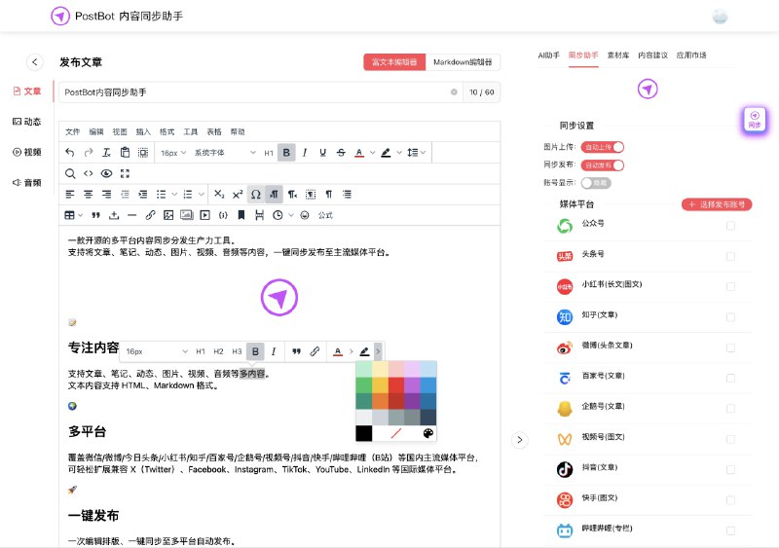The width and height of the screenshot is (779, 548).
Task: Insert special character with Omega icon
Action: (255, 194)
